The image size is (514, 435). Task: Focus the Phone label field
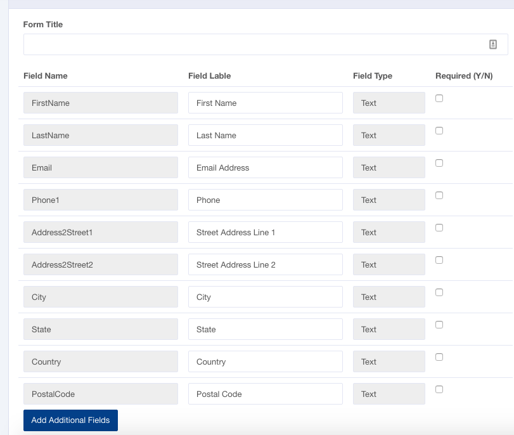pos(265,200)
